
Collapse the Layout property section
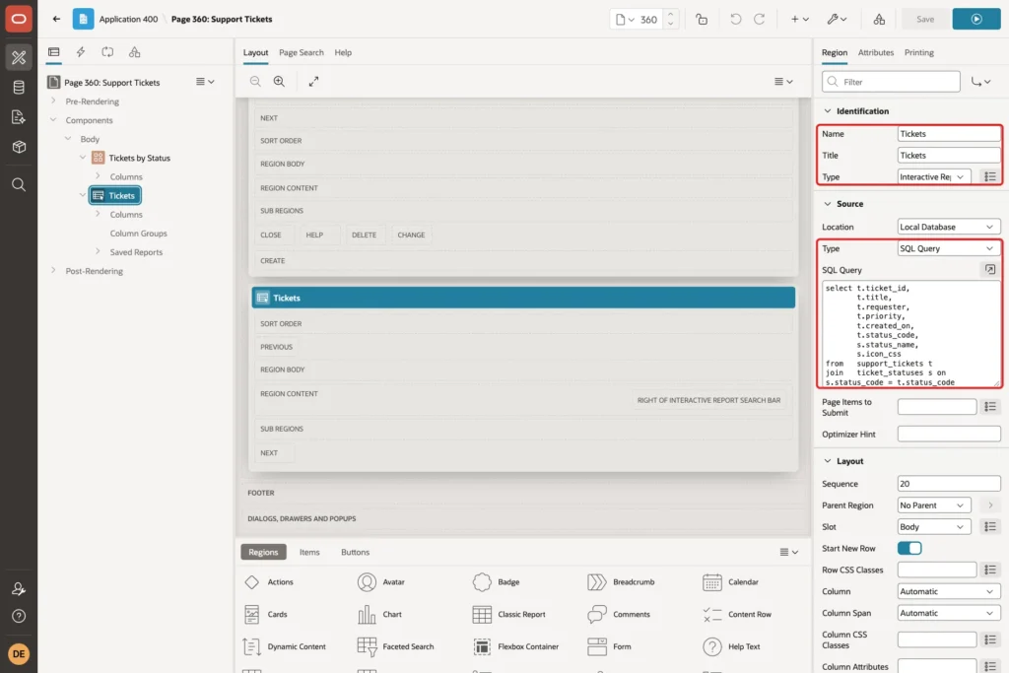pos(828,461)
